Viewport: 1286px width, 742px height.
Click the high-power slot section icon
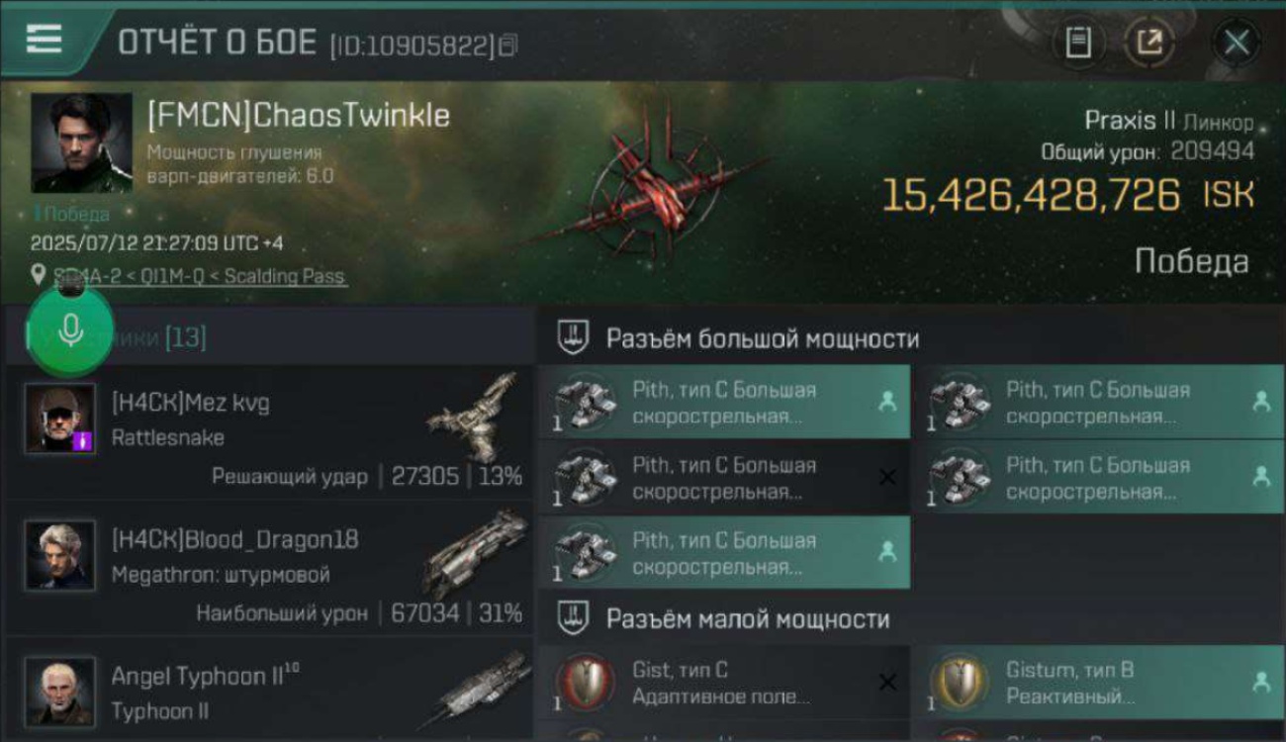point(573,337)
